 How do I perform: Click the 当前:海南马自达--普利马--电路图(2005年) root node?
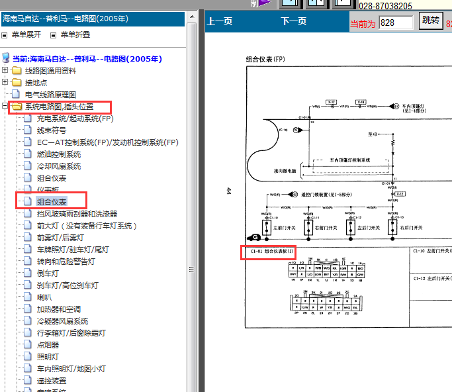point(87,59)
